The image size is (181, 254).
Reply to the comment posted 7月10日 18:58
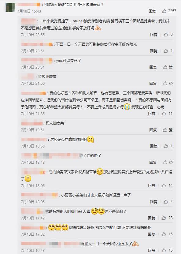154,146
